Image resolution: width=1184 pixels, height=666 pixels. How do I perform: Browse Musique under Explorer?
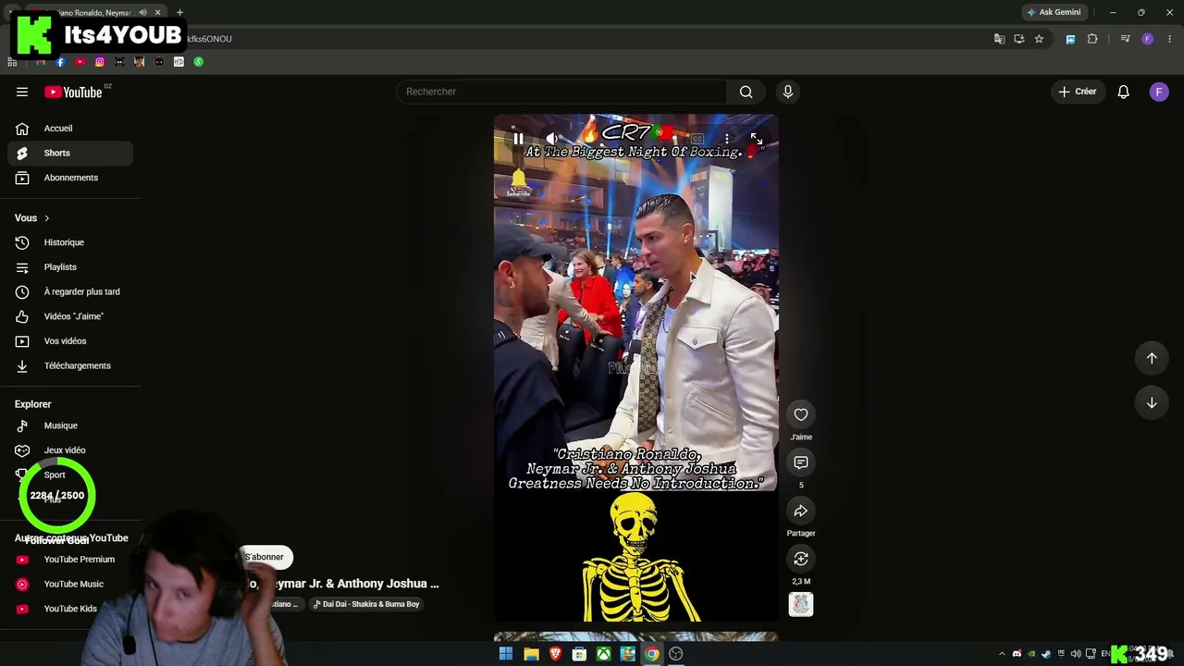click(x=69, y=425)
